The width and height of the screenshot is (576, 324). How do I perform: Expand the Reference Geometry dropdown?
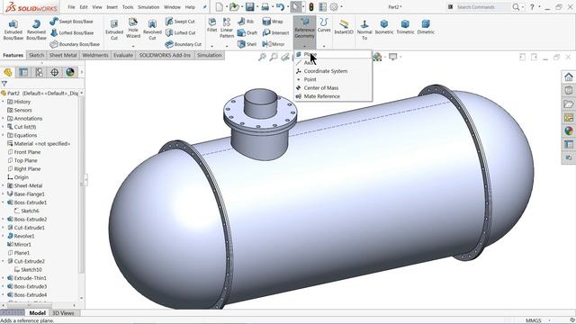(x=304, y=47)
